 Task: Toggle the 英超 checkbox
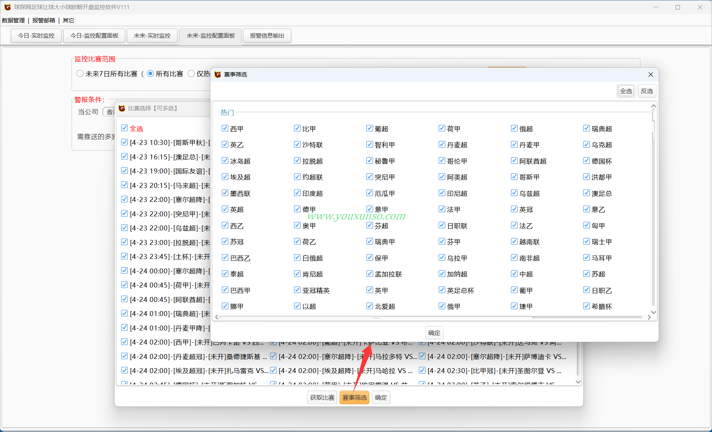pos(225,209)
